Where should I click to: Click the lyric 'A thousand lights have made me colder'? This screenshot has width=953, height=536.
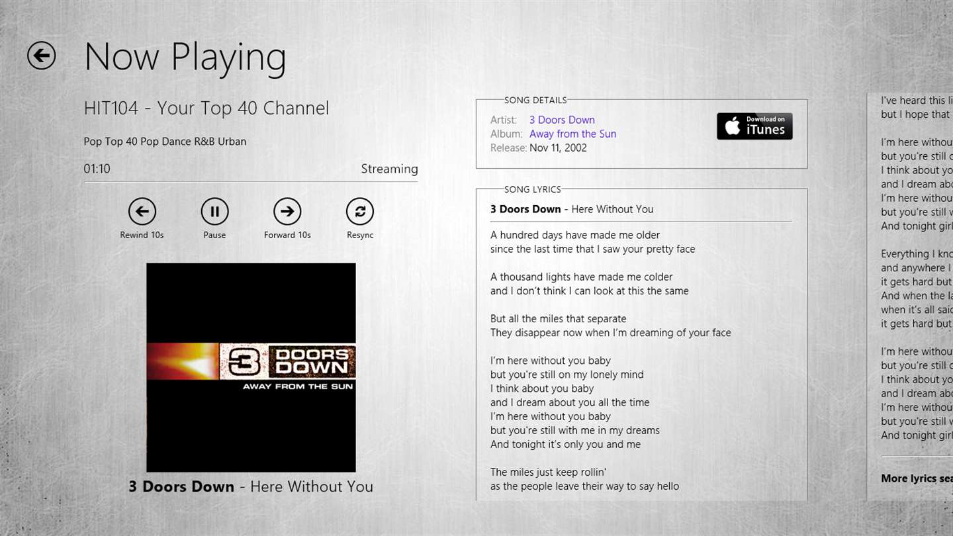[581, 277]
